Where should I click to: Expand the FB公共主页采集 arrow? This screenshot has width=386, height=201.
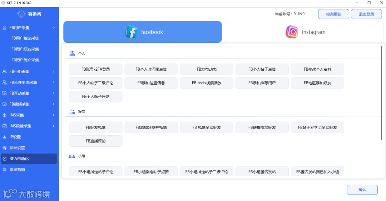pyautogui.click(x=53, y=82)
